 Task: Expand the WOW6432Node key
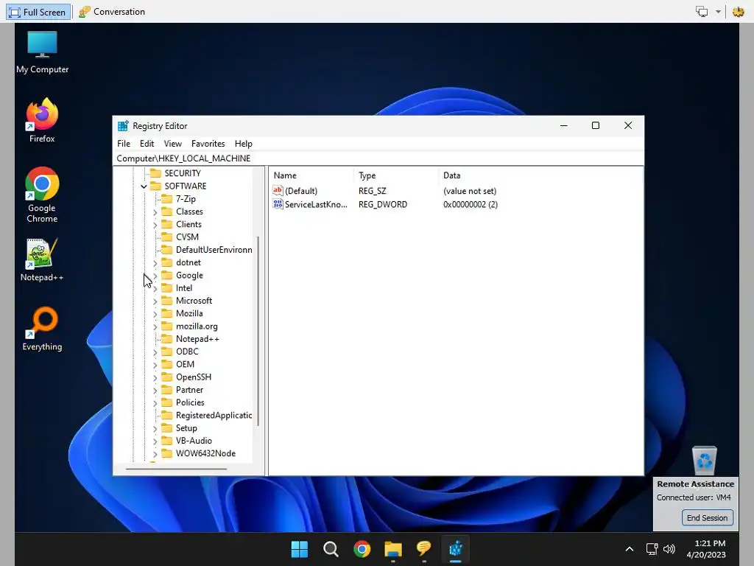(155, 454)
